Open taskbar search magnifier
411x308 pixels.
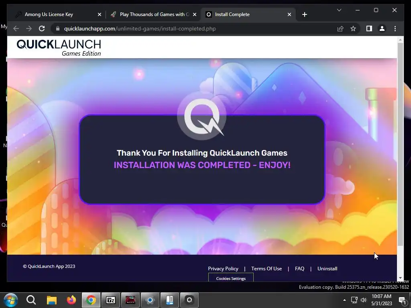(x=31, y=300)
